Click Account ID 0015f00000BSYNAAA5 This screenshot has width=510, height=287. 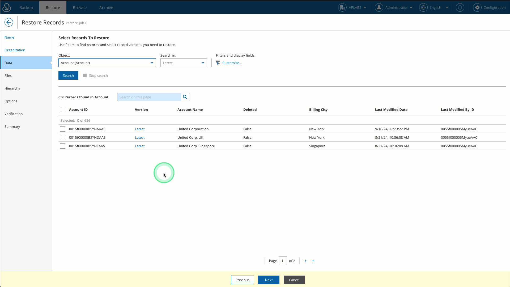(x=87, y=129)
